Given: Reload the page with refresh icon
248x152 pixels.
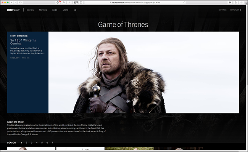Looking at the screenshot, I should coord(184,3).
